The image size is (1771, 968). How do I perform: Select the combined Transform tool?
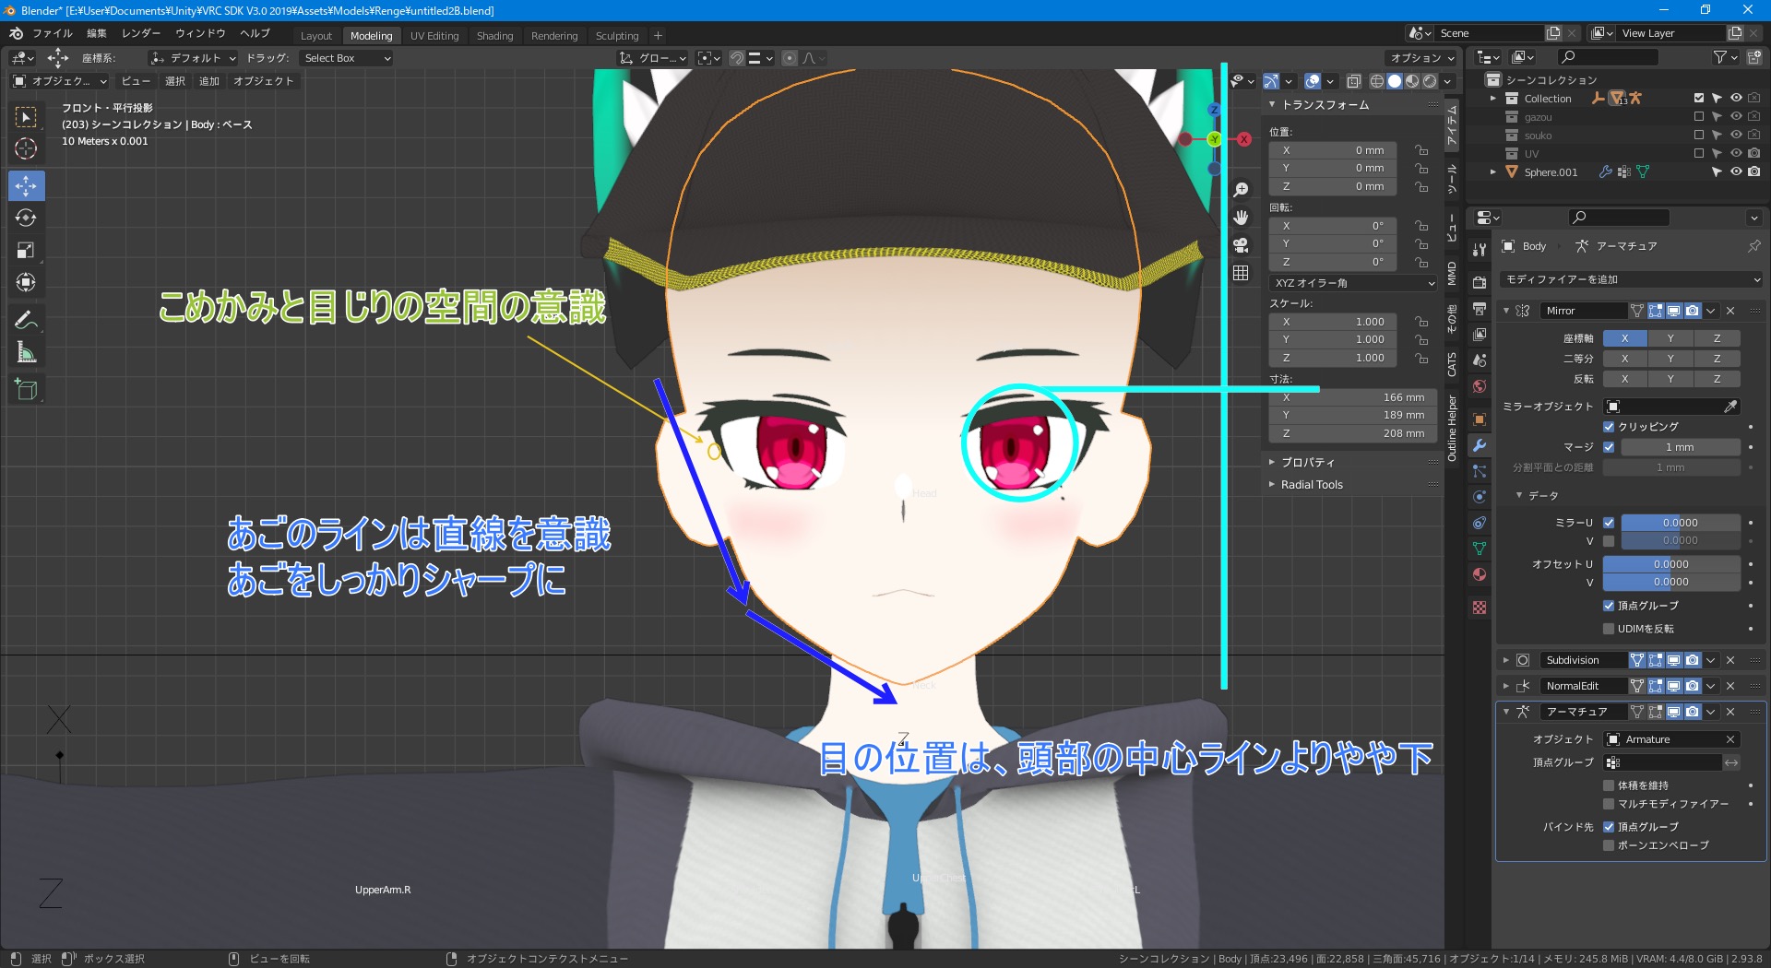pyautogui.click(x=26, y=283)
